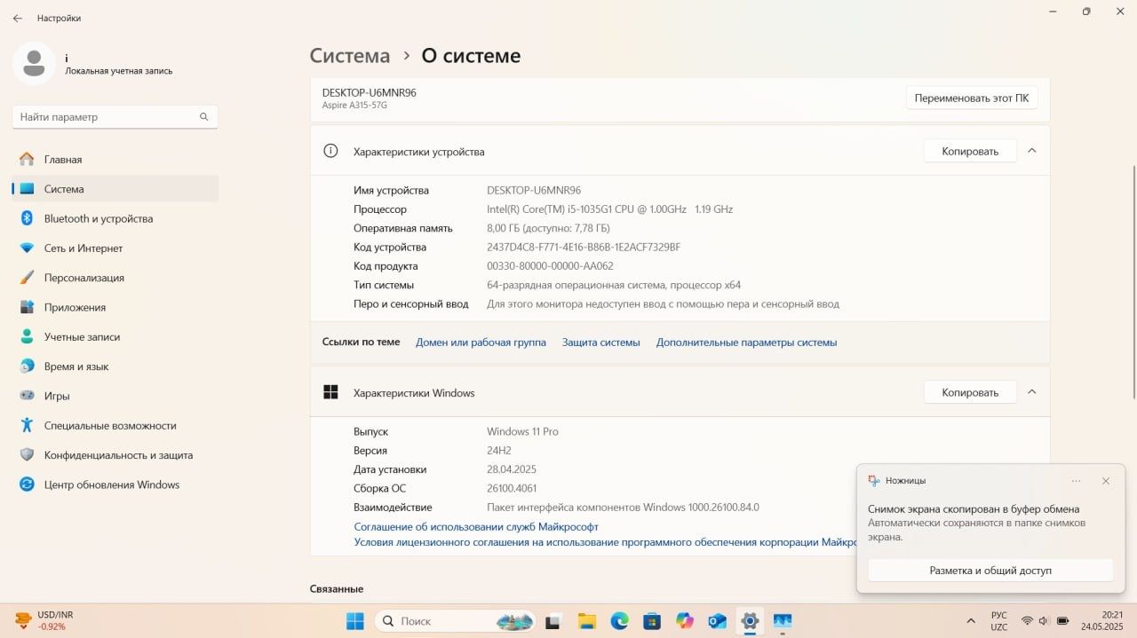
Task: Open the clock showing 20:21 24.05.2025
Action: pyautogui.click(x=1102, y=621)
